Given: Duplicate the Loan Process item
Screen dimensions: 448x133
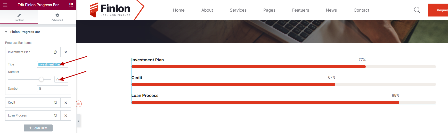Looking at the screenshot, I should 55,115.
